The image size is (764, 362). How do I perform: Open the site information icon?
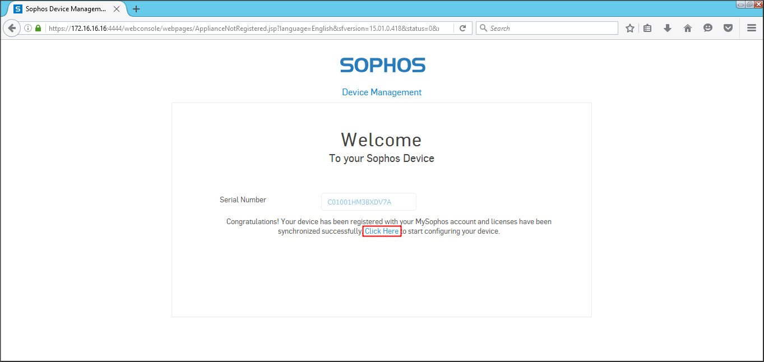[28, 28]
